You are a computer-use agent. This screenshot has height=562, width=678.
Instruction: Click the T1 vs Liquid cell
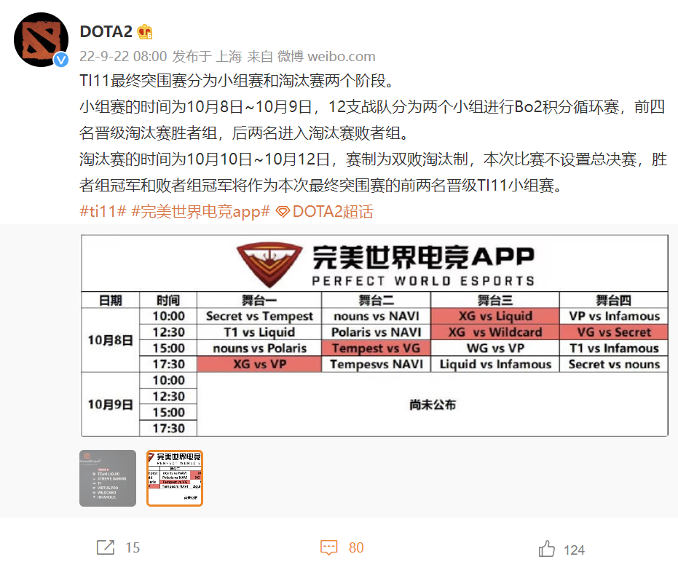[259, 332]
